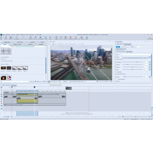Switch to the Storyboard tab above timeline
Image resolution: width=153 pixels, height=153 pixels.
pyautogui.click(x=14, y=85)
